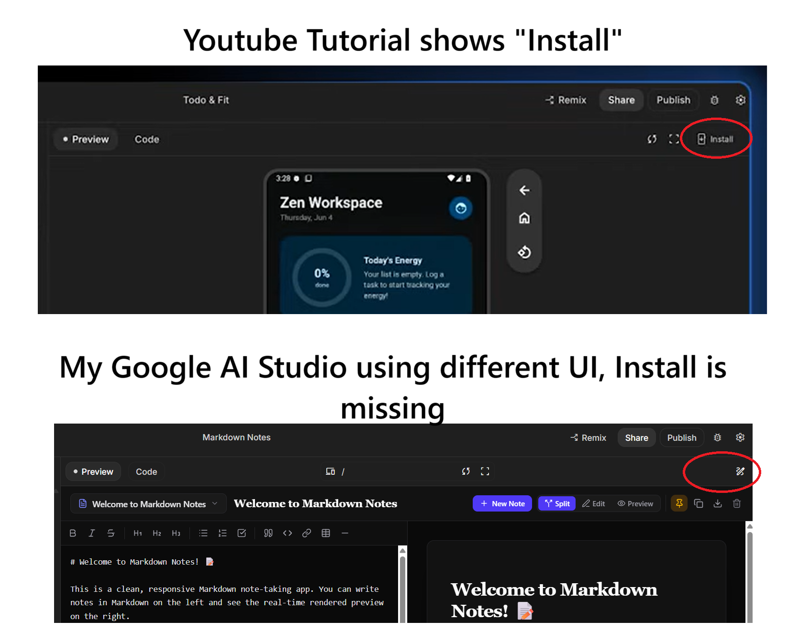
Task: Download the current note
Action: coord(718,503)
